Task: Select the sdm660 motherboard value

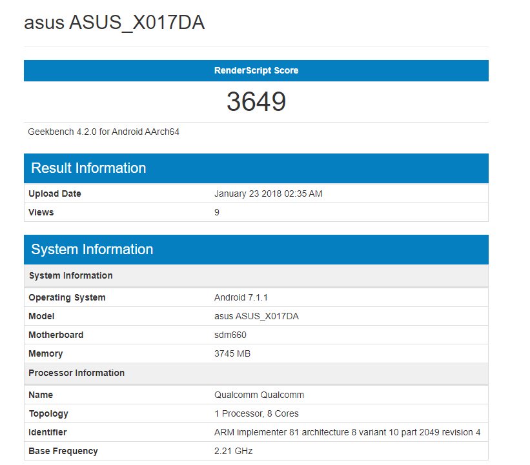Action: (230, 335)
